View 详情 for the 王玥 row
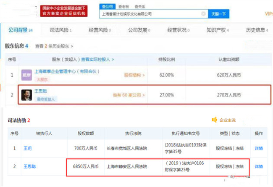The height and width of the screenshot is (187, 273). pos(259,148)
